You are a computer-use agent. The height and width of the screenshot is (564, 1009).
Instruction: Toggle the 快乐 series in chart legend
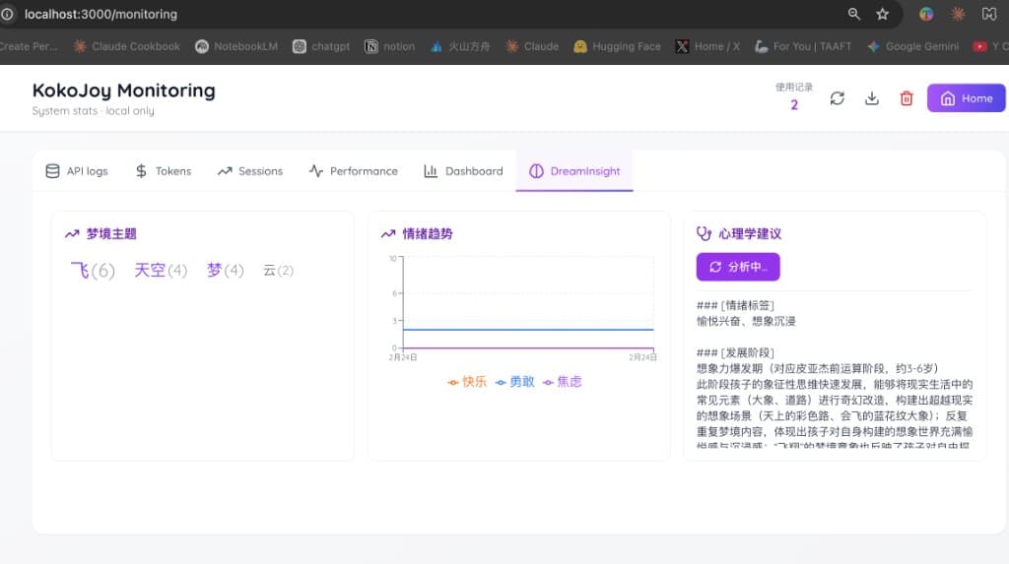click(467, 382)
